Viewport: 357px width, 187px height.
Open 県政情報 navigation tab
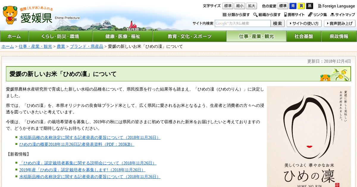tap(339, 36)
